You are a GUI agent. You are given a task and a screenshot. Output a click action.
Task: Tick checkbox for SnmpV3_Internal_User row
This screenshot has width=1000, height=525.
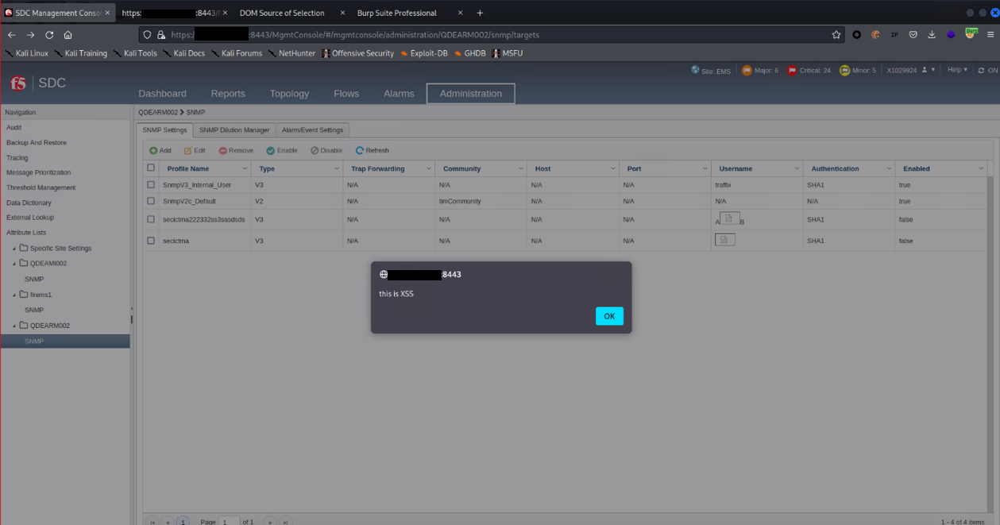pyautogui.click(x=151, y=185)
